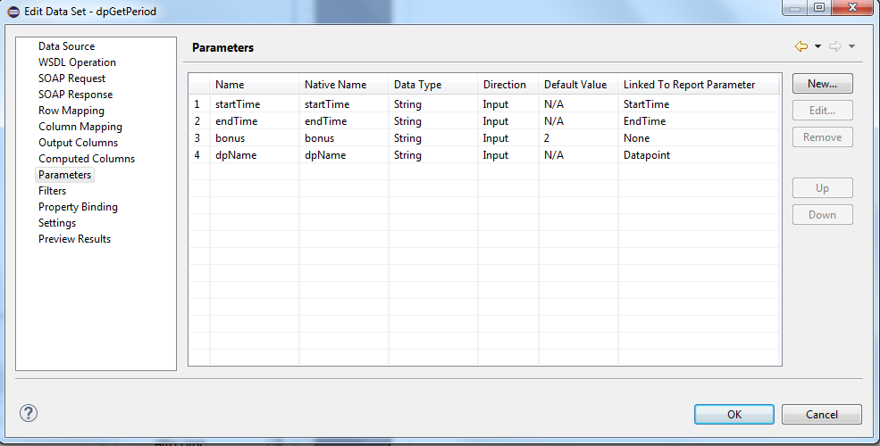The height and width of the screenshot is (446, 880).
Task: Select the startTime parameter row
Action: [x=238, y=104]
